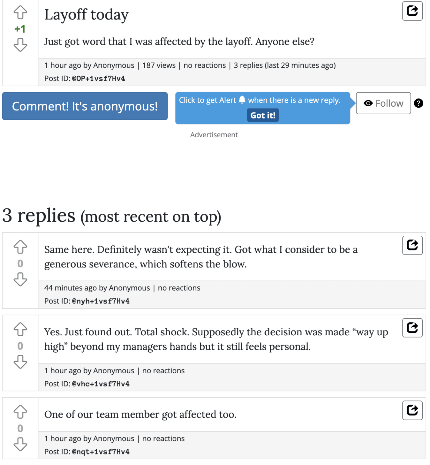Downvote the 'generous severance' reply
Image resolution: width=430 pixels, height=465 pixels.
pyautogui.click(x=20, y=279)
